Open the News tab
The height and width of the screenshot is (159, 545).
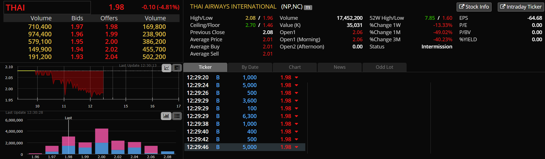tap(340, 67)
